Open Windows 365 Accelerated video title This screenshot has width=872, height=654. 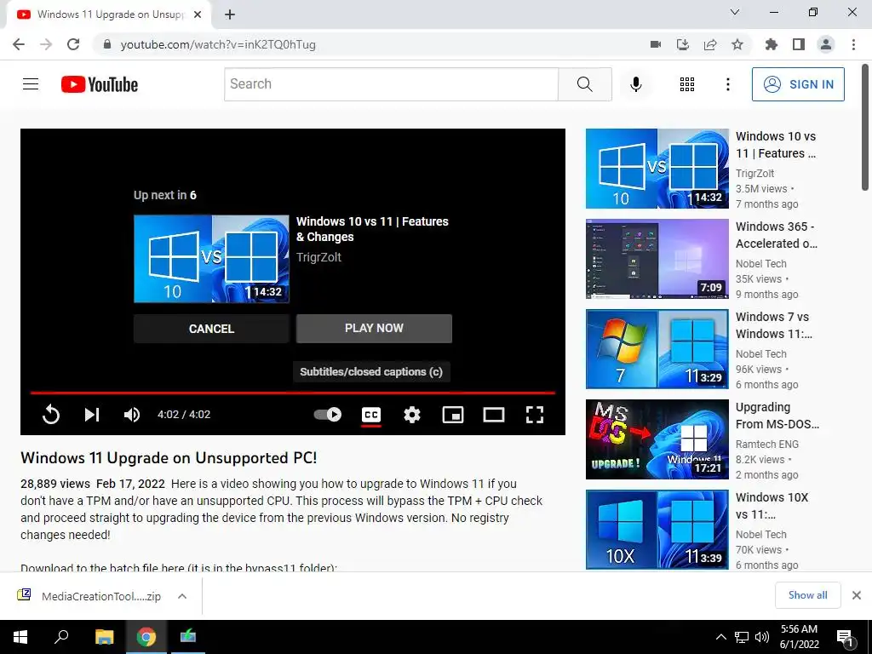click(777, 235)
